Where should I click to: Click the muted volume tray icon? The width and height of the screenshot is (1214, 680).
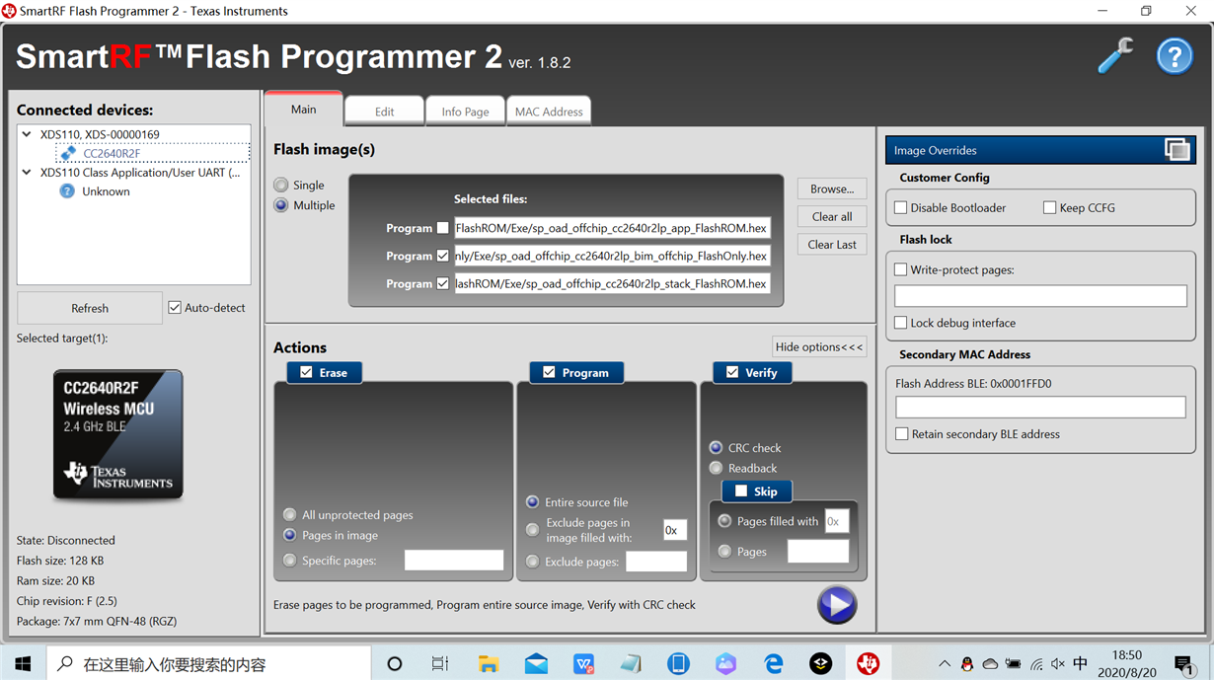pos(1058,664)
